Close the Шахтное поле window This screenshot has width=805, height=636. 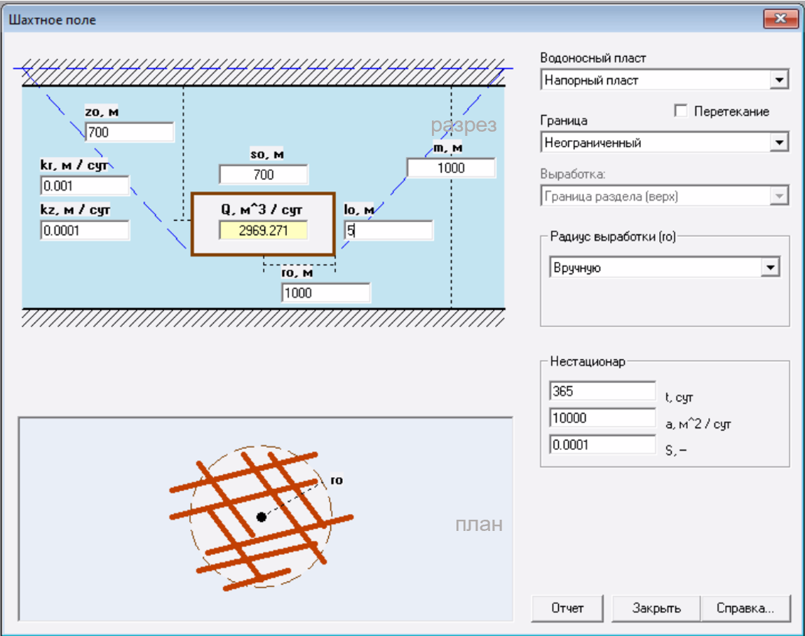[x=778, y=20]
